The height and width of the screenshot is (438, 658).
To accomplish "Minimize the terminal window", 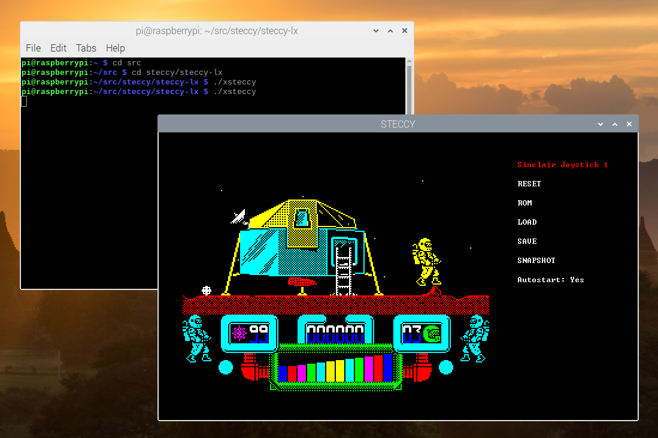I will pyautogui.click(x=376, y=31).
